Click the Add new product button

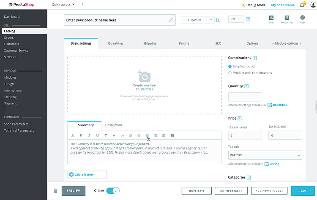click(x=269, y=191)
